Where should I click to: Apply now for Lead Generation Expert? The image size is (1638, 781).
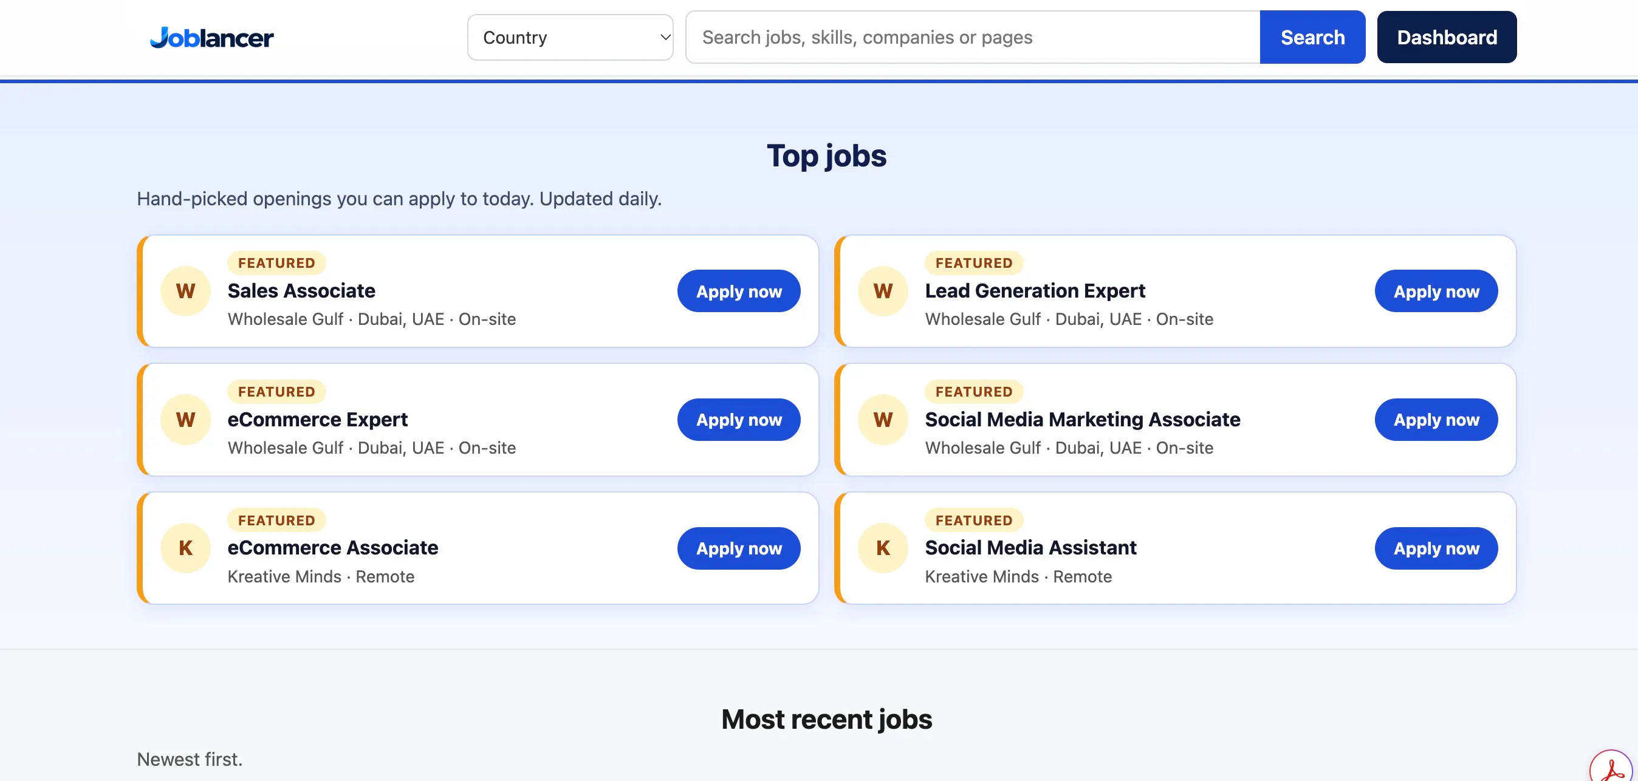click(1436, 292)
